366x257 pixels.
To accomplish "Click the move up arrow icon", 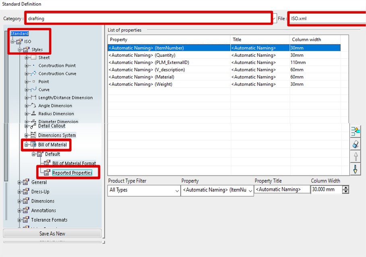I will (355, 156).
